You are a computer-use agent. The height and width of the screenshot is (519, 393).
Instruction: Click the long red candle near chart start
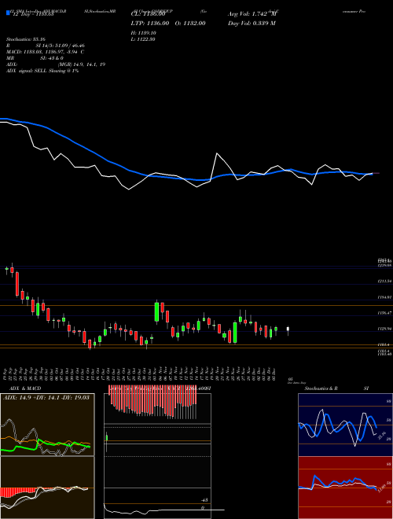tap(17, 284)
